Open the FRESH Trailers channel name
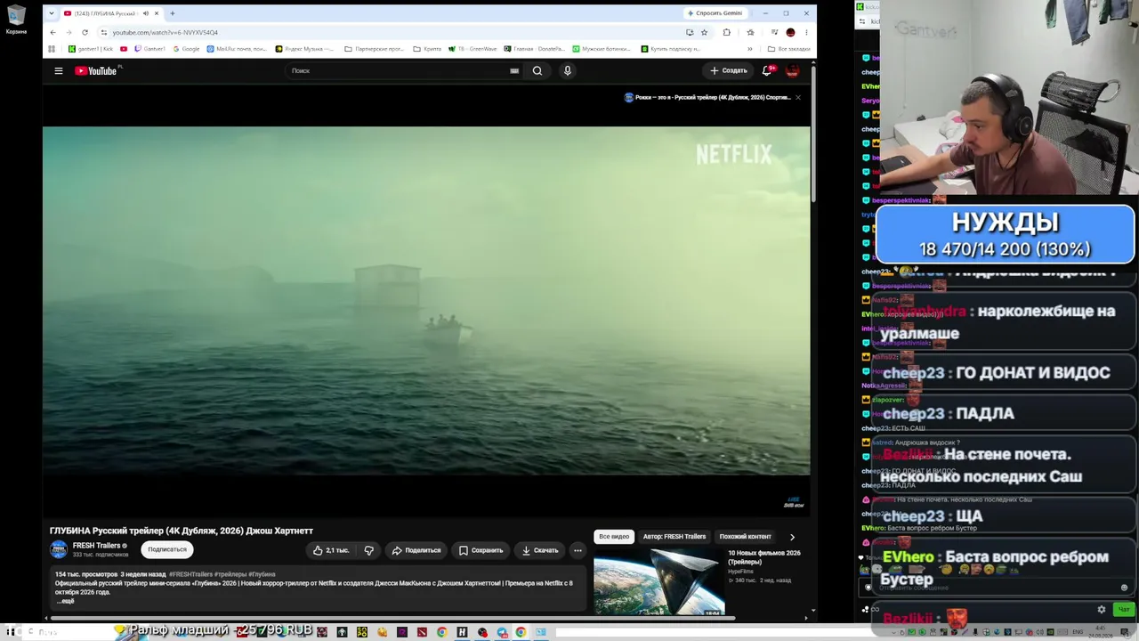The height and width of the screenshot is (641, 1139). click(x=96, y=546)
